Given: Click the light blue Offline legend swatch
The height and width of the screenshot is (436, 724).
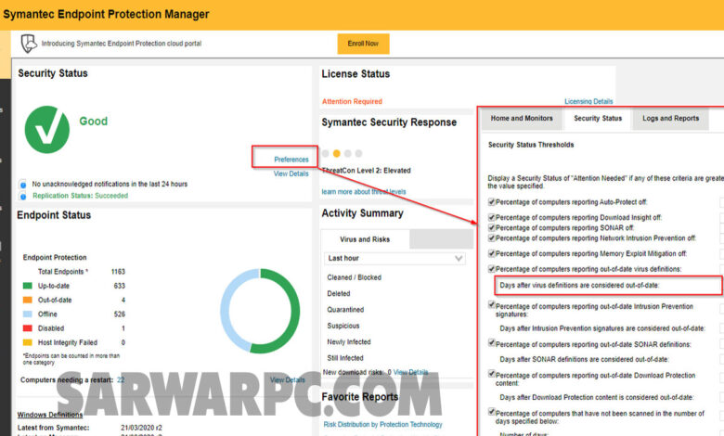Looking at the screenshot, I should (28, 314).
